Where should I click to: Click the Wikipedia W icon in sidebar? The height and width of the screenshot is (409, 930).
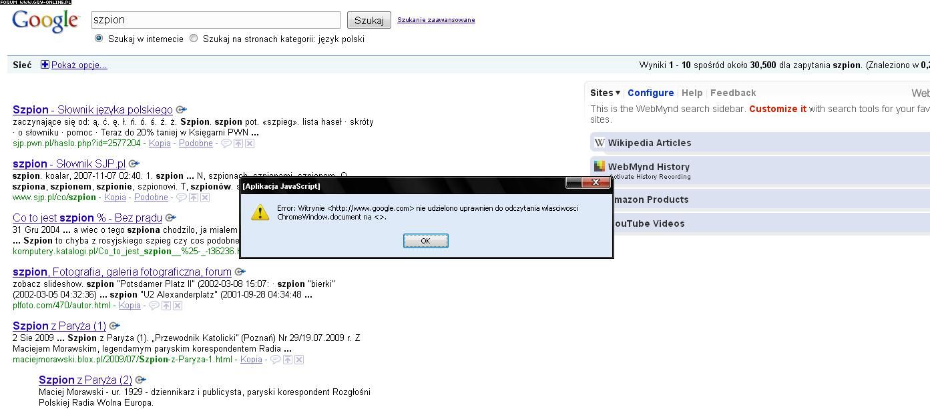(x=600, y=142)
